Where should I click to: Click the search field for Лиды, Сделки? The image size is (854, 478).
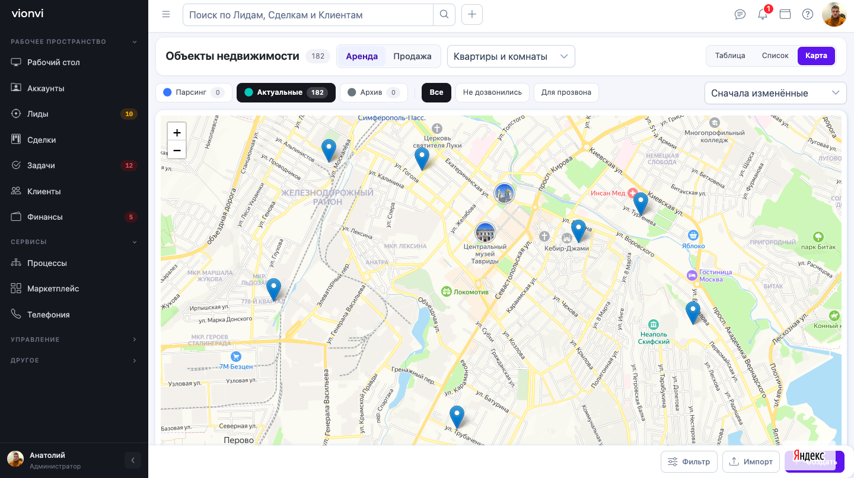point(308,15)
